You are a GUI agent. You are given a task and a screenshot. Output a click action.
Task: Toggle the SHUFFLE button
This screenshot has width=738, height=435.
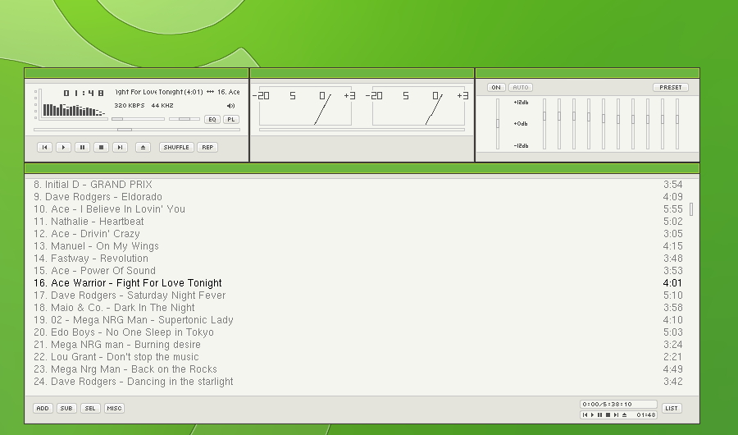coord(176,148)
